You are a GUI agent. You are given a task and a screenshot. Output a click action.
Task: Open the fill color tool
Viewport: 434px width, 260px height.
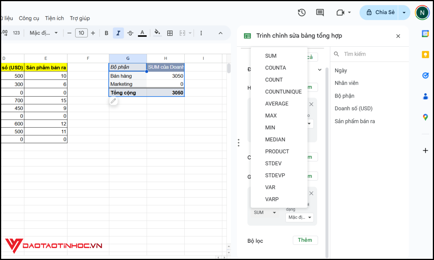157,33
